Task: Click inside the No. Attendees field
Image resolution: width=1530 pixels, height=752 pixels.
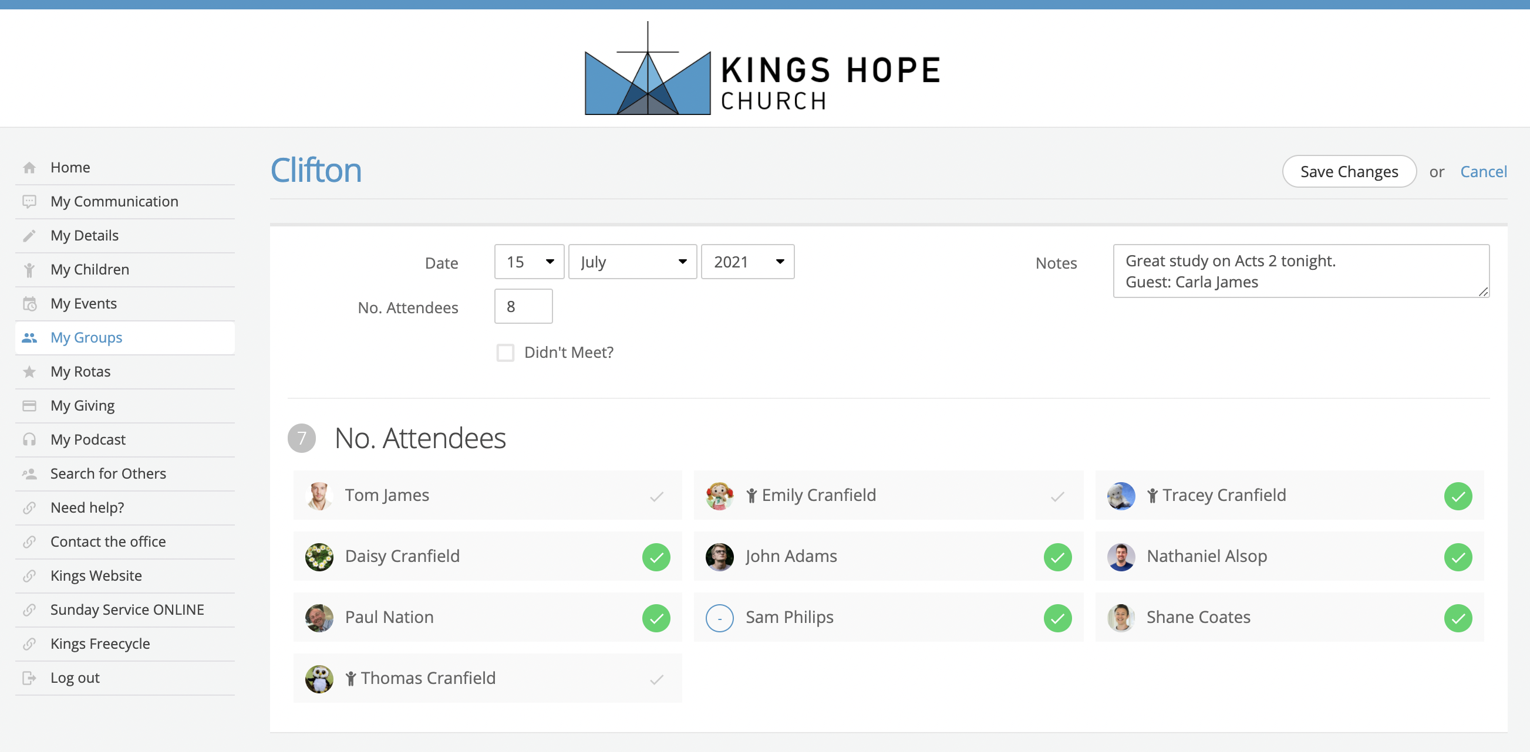Action: (523, 306)
